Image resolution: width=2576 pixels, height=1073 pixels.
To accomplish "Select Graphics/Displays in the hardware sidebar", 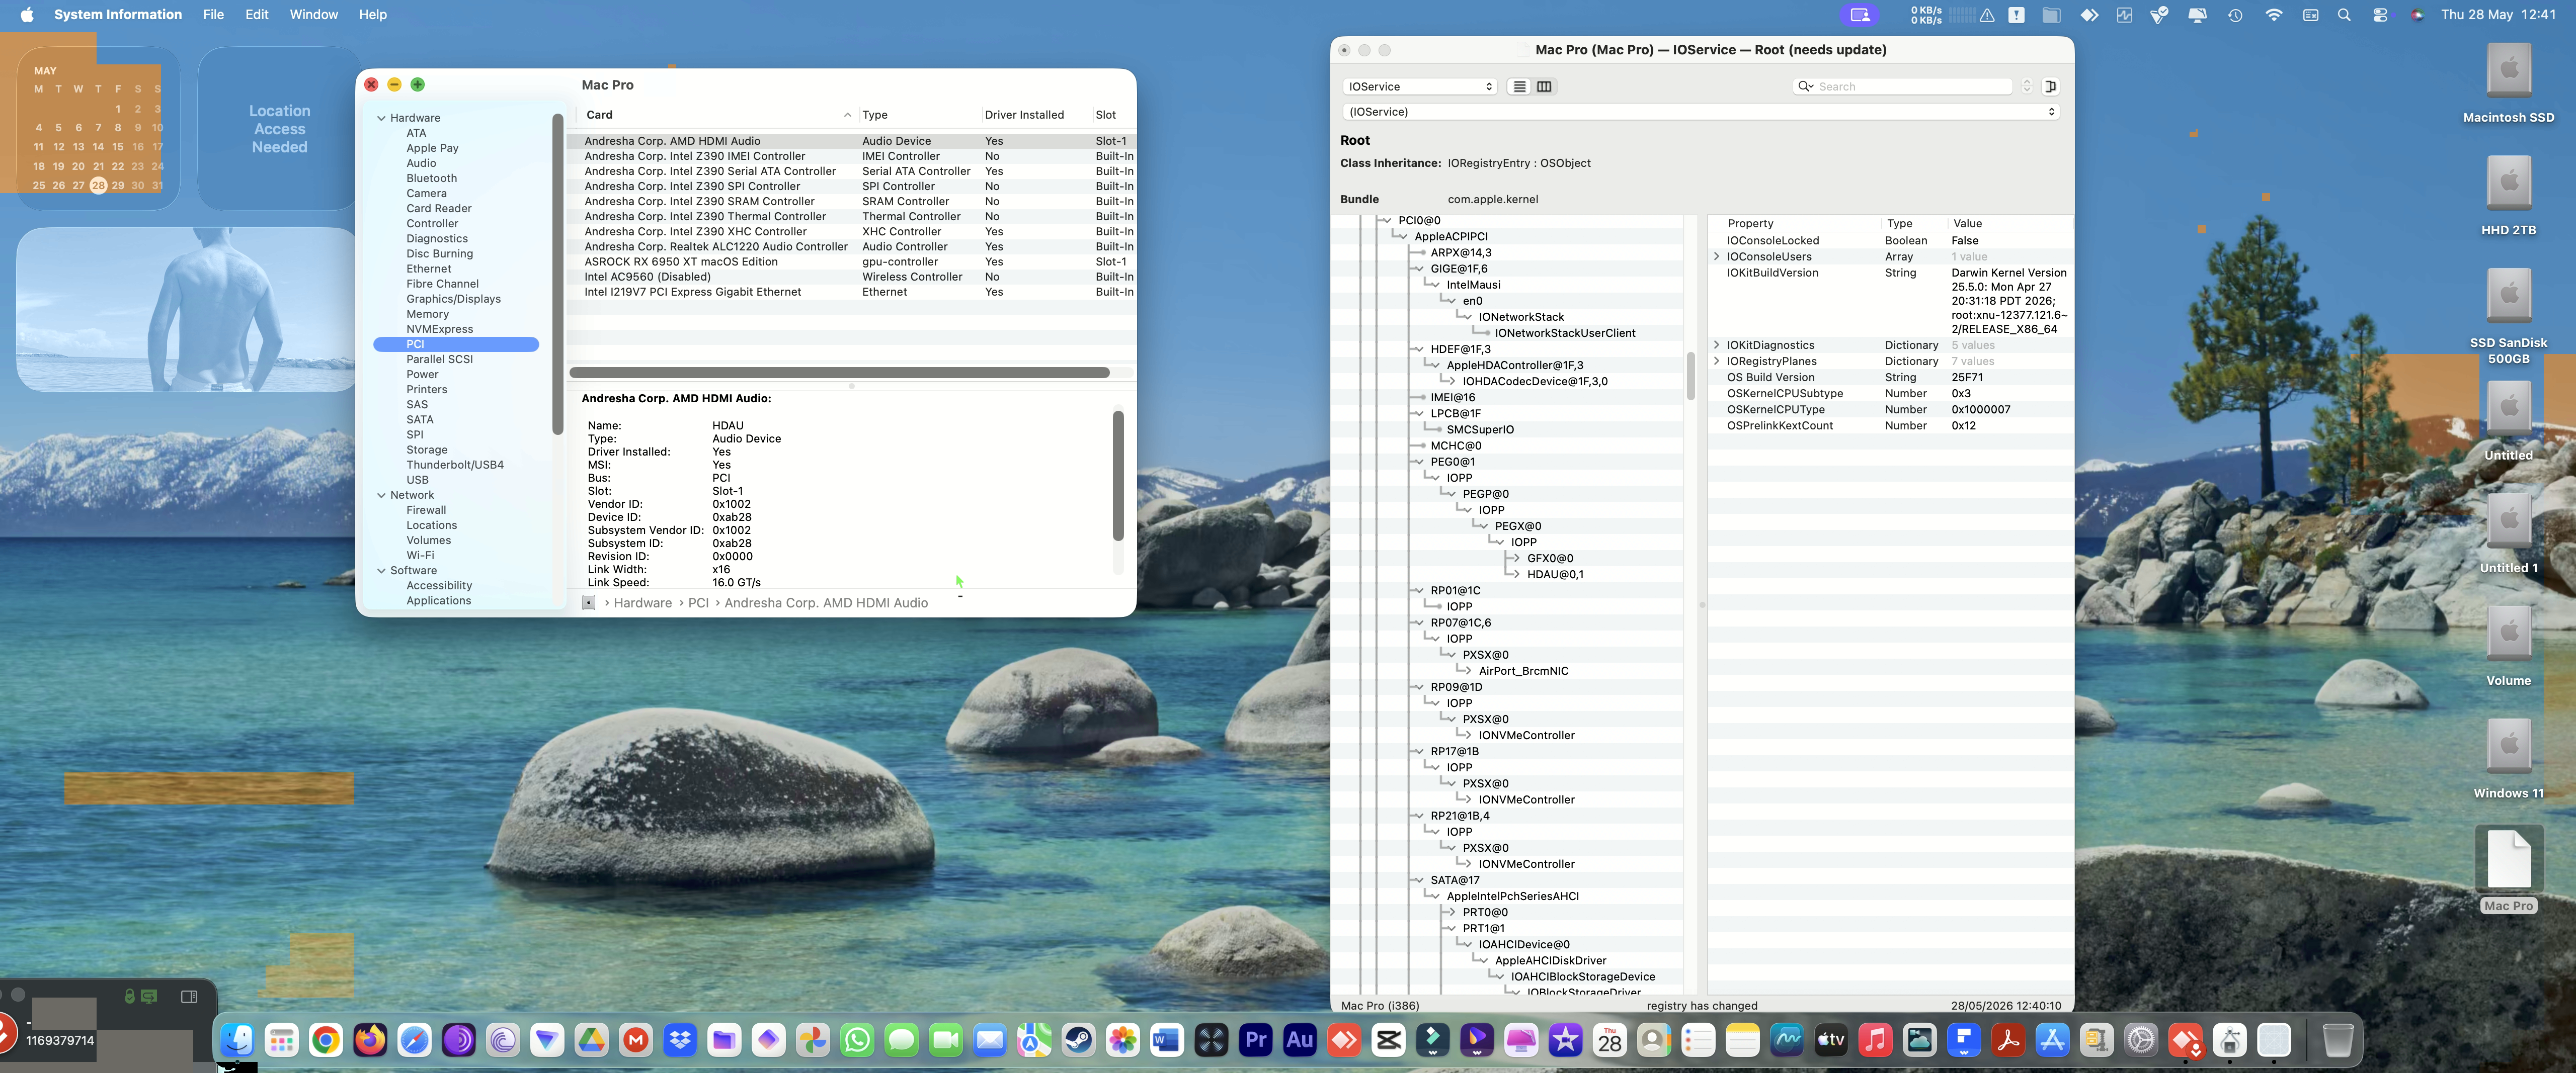I will (x=453, y=299).
